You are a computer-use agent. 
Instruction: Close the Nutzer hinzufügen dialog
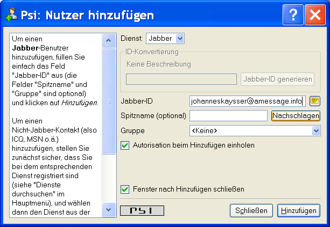point(315,14)
